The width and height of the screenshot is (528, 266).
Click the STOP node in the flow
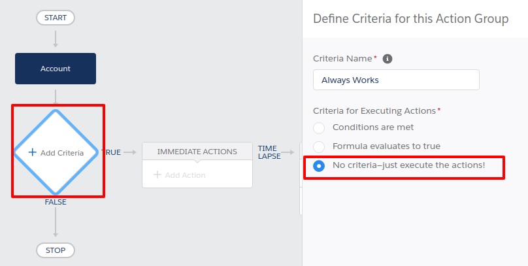pyautogui.click(x=56, y=250)
